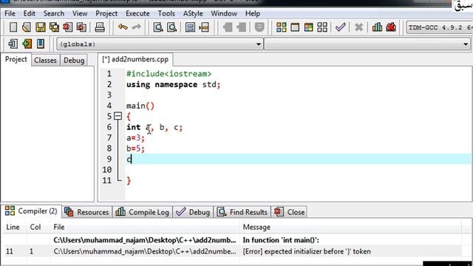The height and width of the screenshot is (266, 473).
Task: Open the Compile Log bottom tab
Action: click(x=143, y=212)
